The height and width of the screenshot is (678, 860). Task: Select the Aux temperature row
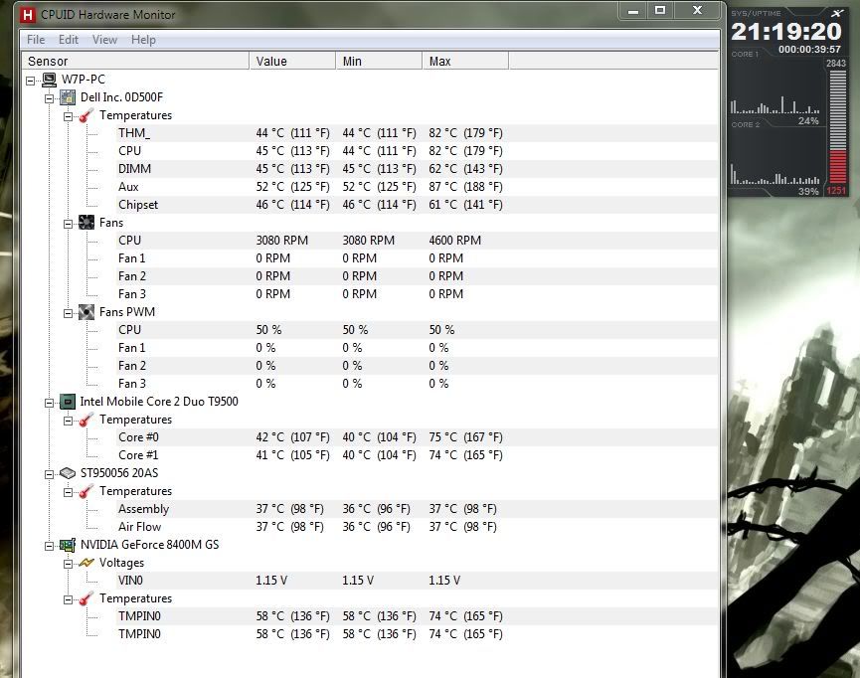(x=417, y=187)
